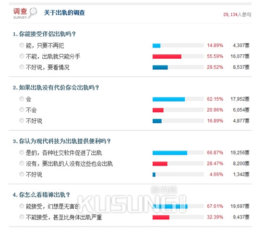Click question heading 你怎么看精神出轨?

(x=41, y=195)
